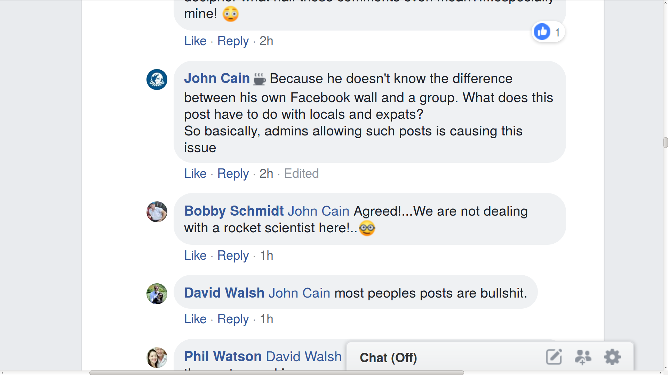Like David Walsh's comment

(195, 319)
